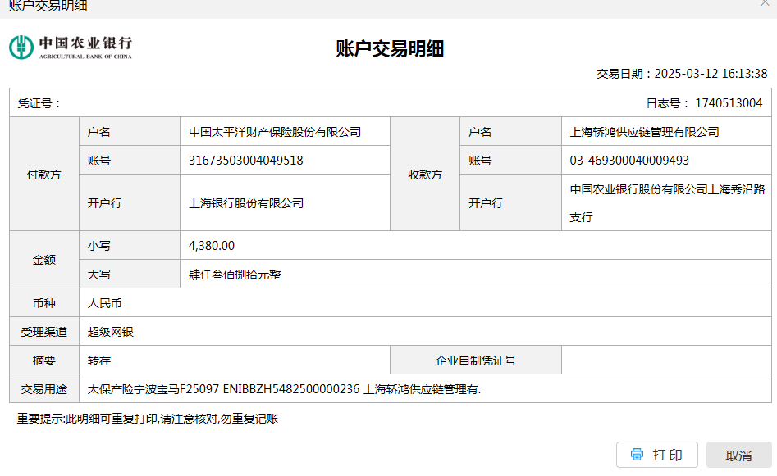Click the 打印 print button
This screenshot has width=777, height=476.
pos(656,455)
